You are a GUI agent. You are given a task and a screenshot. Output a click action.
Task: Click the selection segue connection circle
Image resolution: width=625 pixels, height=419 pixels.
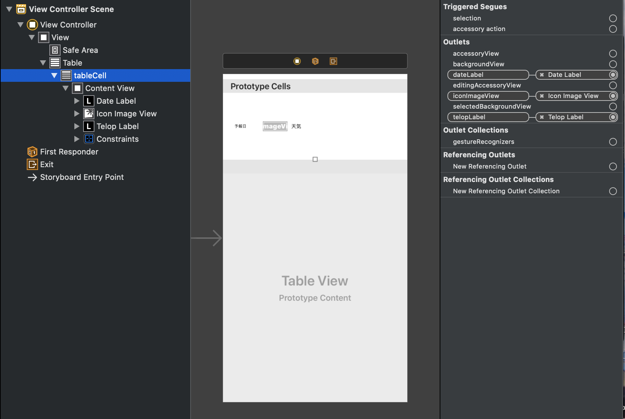[613, 18]
